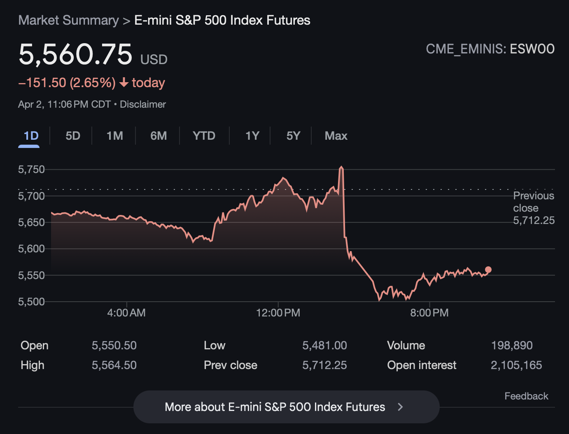Select the 1D time range tab

[31, 136]
